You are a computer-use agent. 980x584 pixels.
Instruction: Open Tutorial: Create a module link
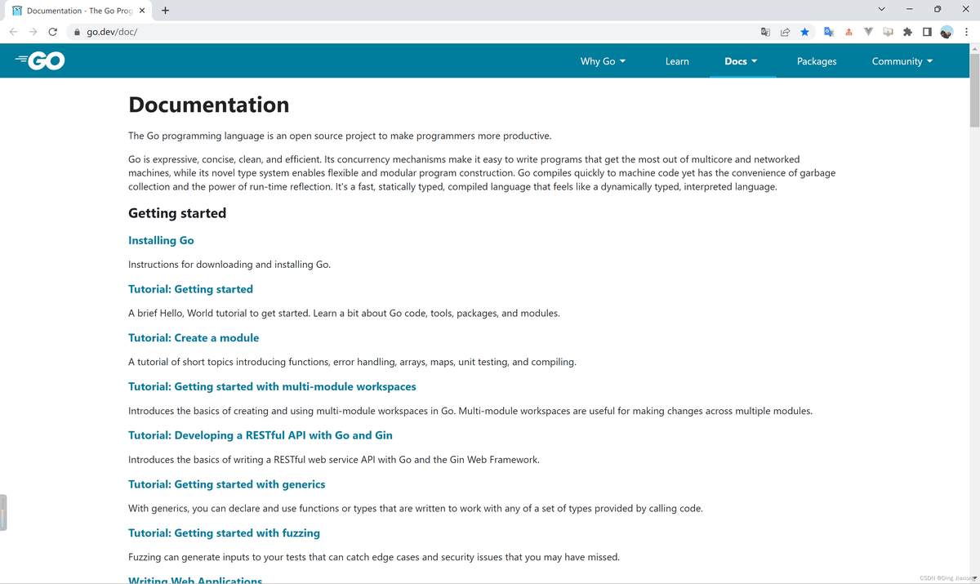[194, 337]
